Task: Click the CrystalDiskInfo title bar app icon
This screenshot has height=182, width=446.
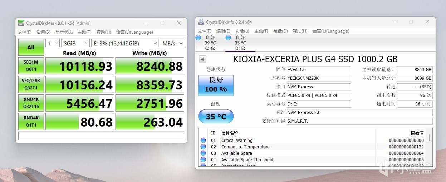Action: point(201,22)
